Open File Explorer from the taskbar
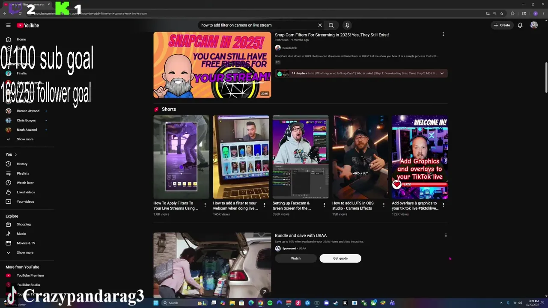Screen dimensions: 548x308 pyautogui.click(x=232, y=303)
